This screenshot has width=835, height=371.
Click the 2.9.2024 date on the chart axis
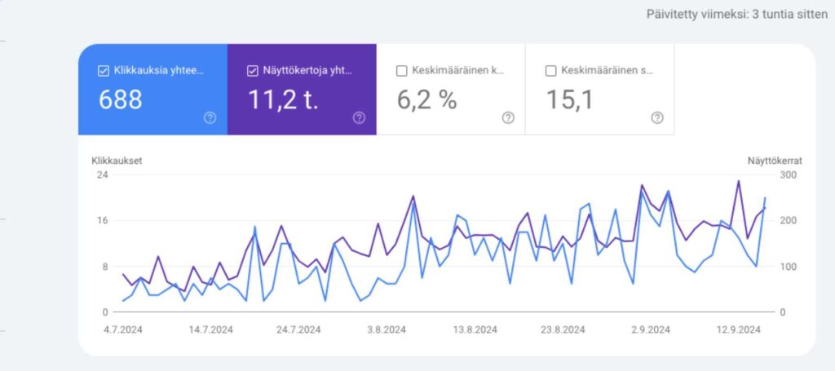(650, 330)
